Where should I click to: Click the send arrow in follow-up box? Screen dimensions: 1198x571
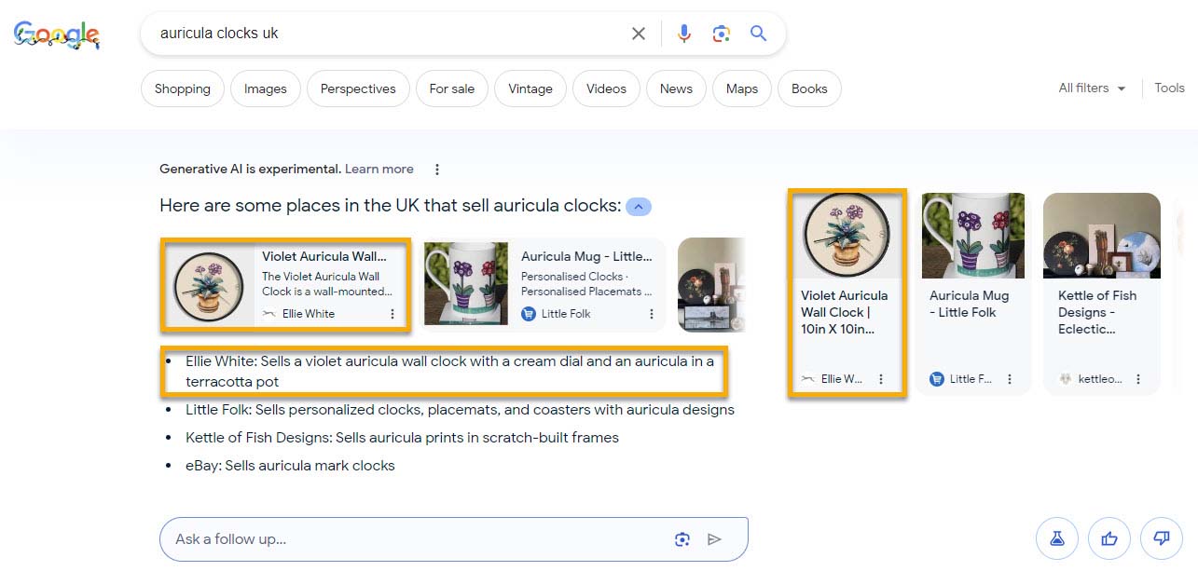pyautogui.click(x=714, y=539)
